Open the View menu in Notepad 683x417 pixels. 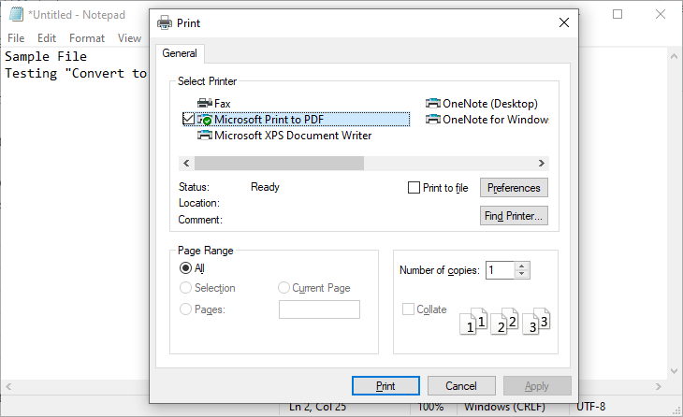[129, 38]
